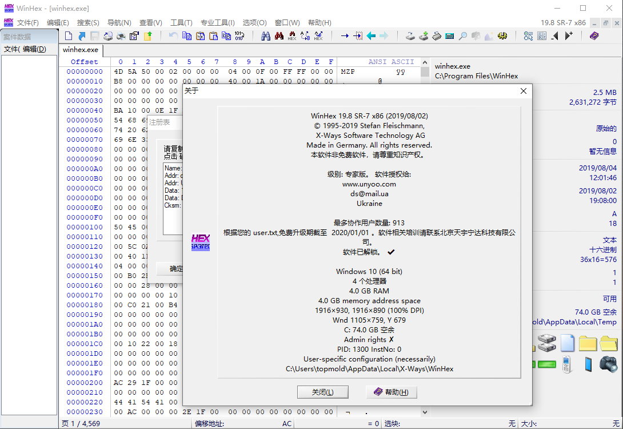This screenshot has height=429, width=623.
Task: Click the hex view scroll down arrow
Action: 425,412
